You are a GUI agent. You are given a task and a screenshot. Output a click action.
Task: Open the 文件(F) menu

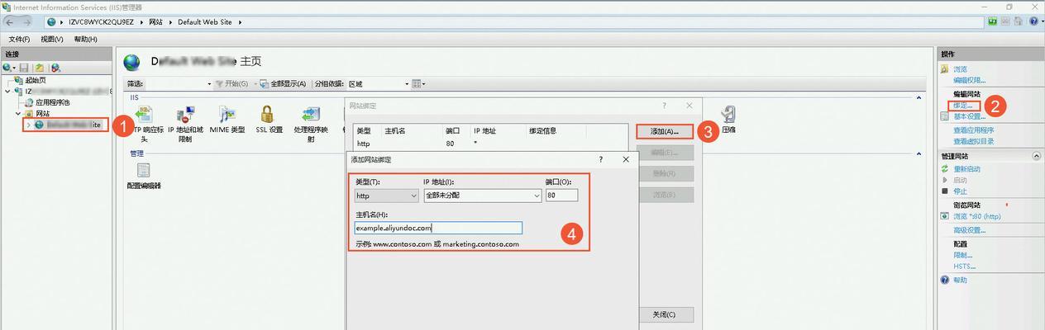tap(19, 40)
